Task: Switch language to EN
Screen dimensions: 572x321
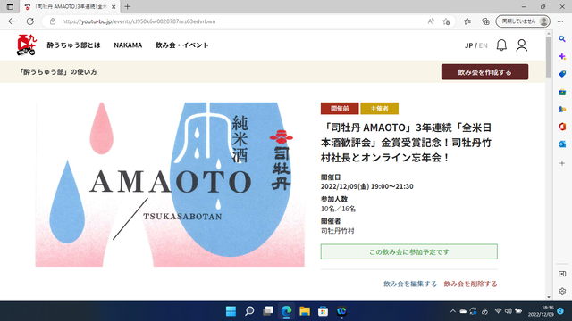Action: pos(483,45)
